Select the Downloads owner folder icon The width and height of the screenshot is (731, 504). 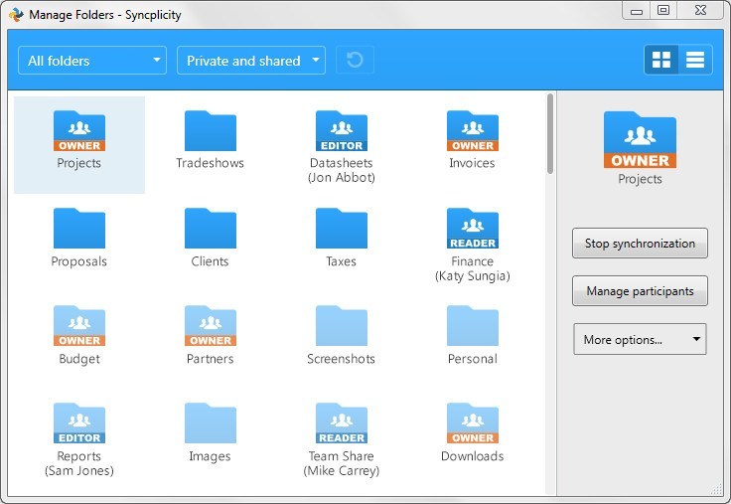[472, 423]
